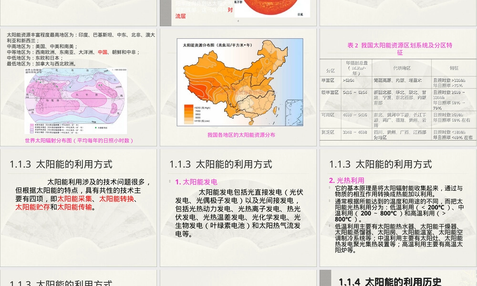Viewport: 477px width, 286px height.
Task: Click magenta heading 2. 光热利用
Action: click(346, 180)
